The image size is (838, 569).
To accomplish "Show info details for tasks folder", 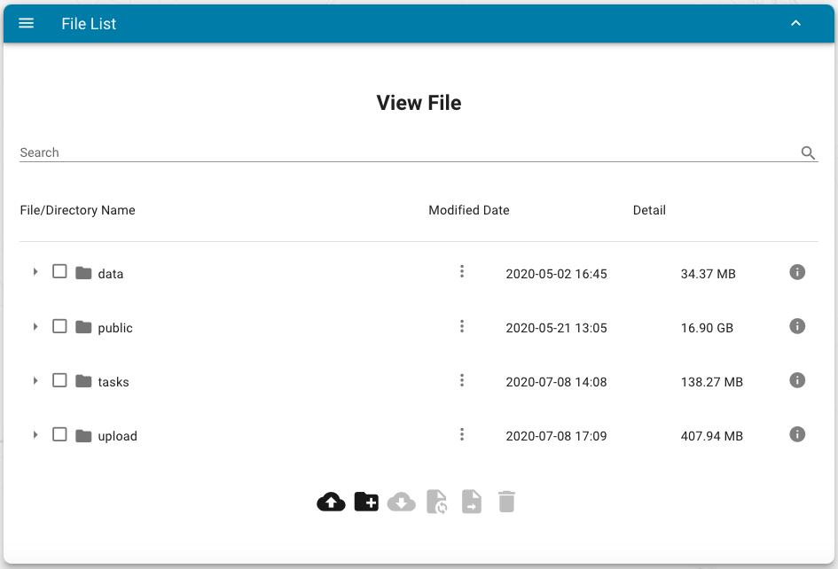I will point(797,380).
